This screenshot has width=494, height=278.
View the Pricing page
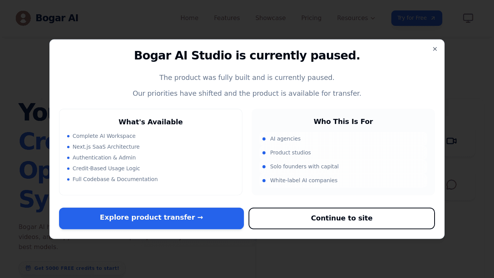[311, 18]
